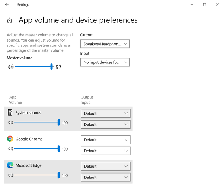Open Google Chrome input device dropdown
Screen dimensions: 224x184
tap(105, 151)
